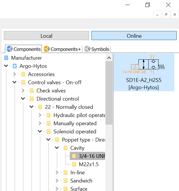Collapse the Argo-Hytos tree node

(6, 66)
